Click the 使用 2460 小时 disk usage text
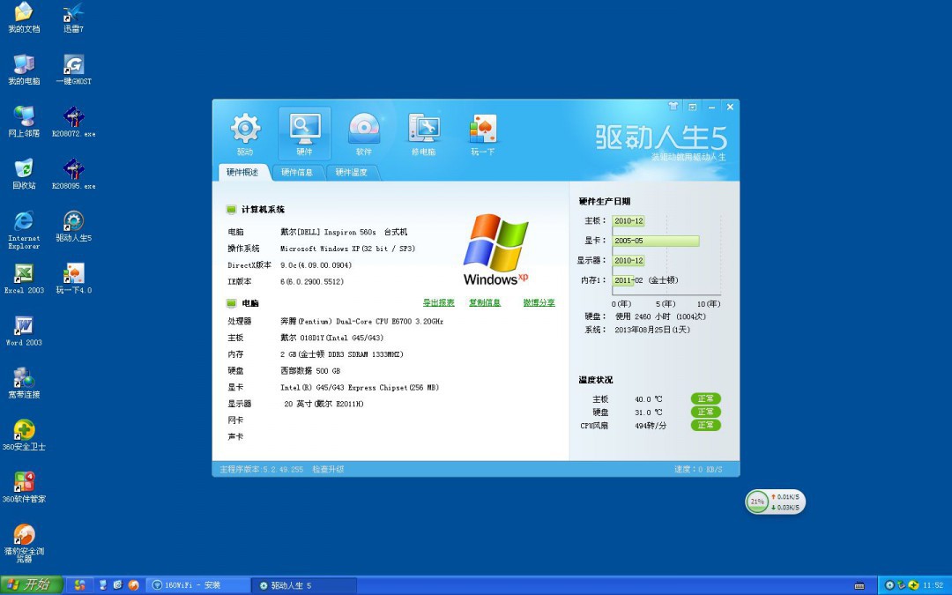The height and width of the screenshot is (595, 952). click(660, 316)
